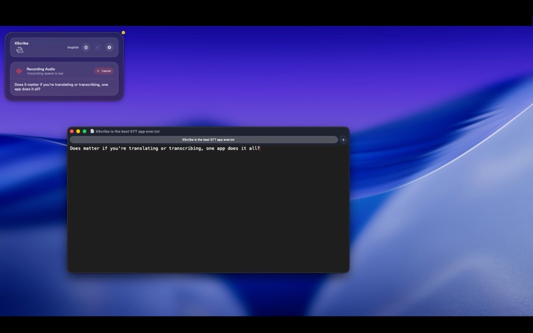This screenshot has height=333, width=533.
Task: Click the red waveform recording icon
Action: 19,71
